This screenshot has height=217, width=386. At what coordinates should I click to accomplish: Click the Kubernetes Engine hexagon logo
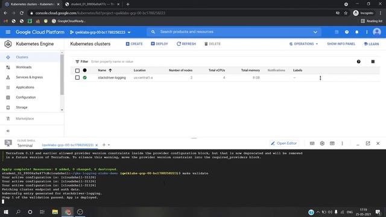[x=8, y=44]
